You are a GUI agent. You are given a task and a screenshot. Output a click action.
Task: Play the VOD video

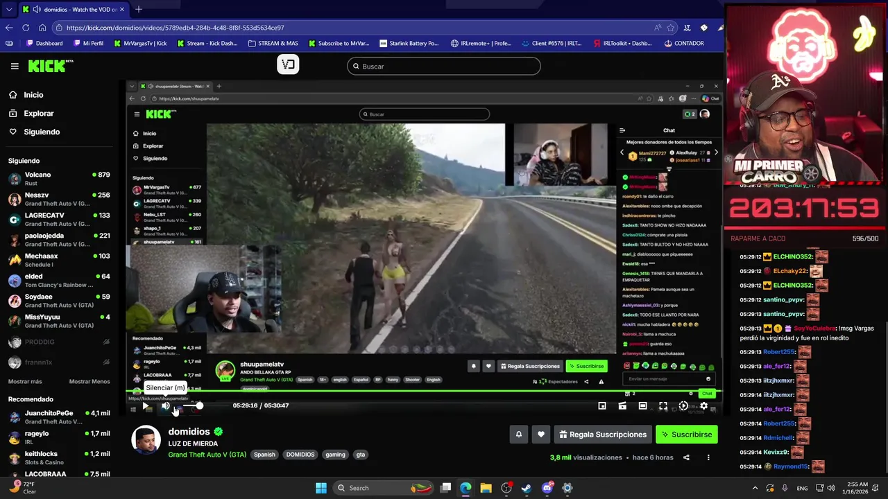click(x=145, y=406)
